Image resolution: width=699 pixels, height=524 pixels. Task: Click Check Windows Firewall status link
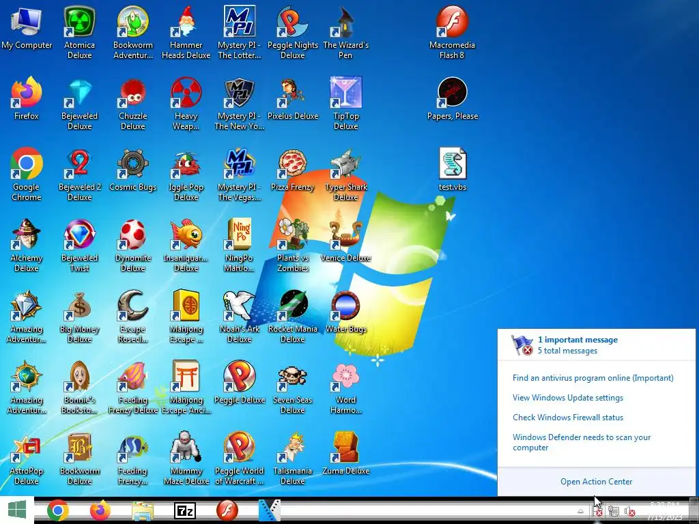point(568,418)
